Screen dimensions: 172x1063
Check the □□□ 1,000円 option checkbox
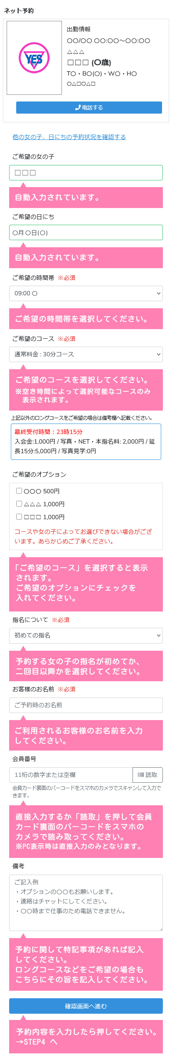19,517
